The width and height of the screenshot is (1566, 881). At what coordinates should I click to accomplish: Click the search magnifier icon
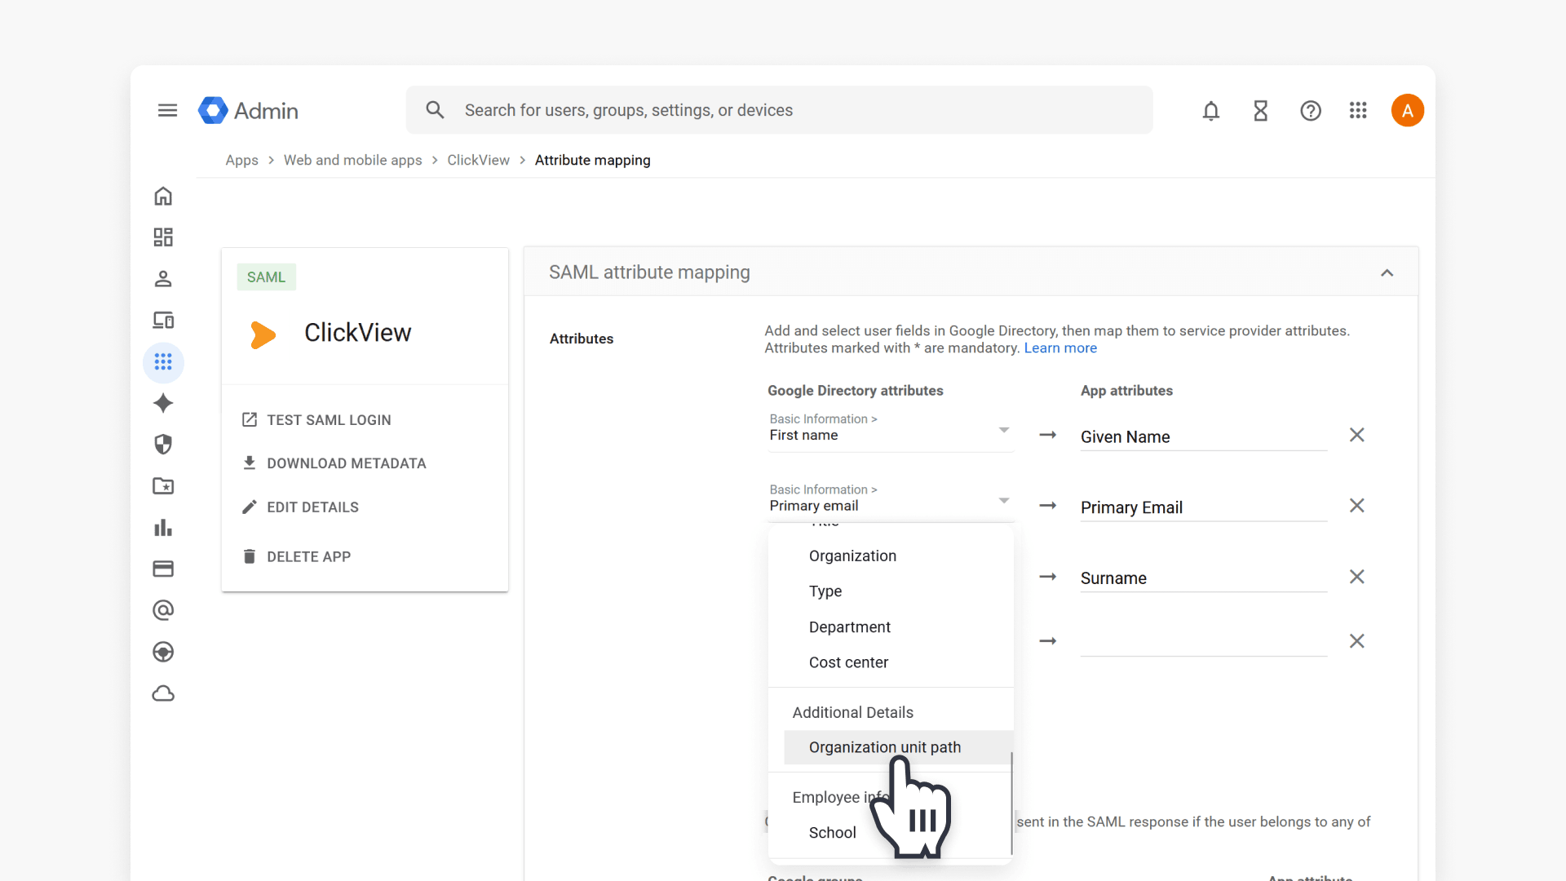(435, 110)
